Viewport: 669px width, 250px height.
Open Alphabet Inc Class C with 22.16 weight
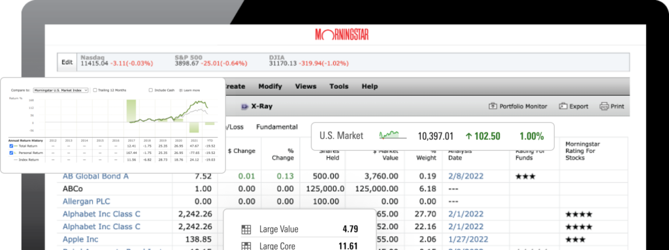[101, 227]
